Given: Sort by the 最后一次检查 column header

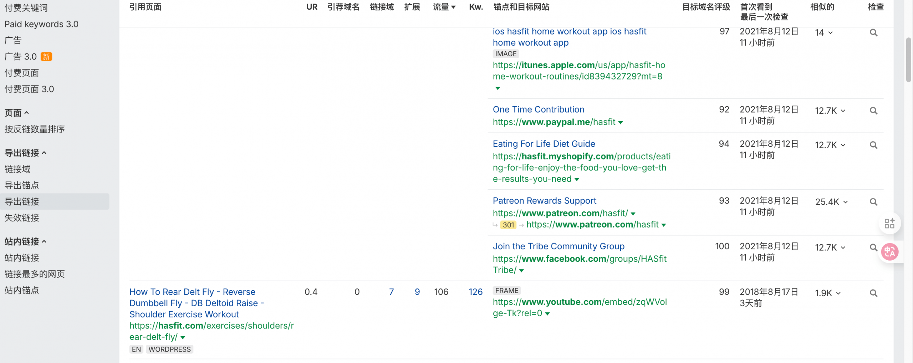Looking at the screenshot, I should (764, 17).
